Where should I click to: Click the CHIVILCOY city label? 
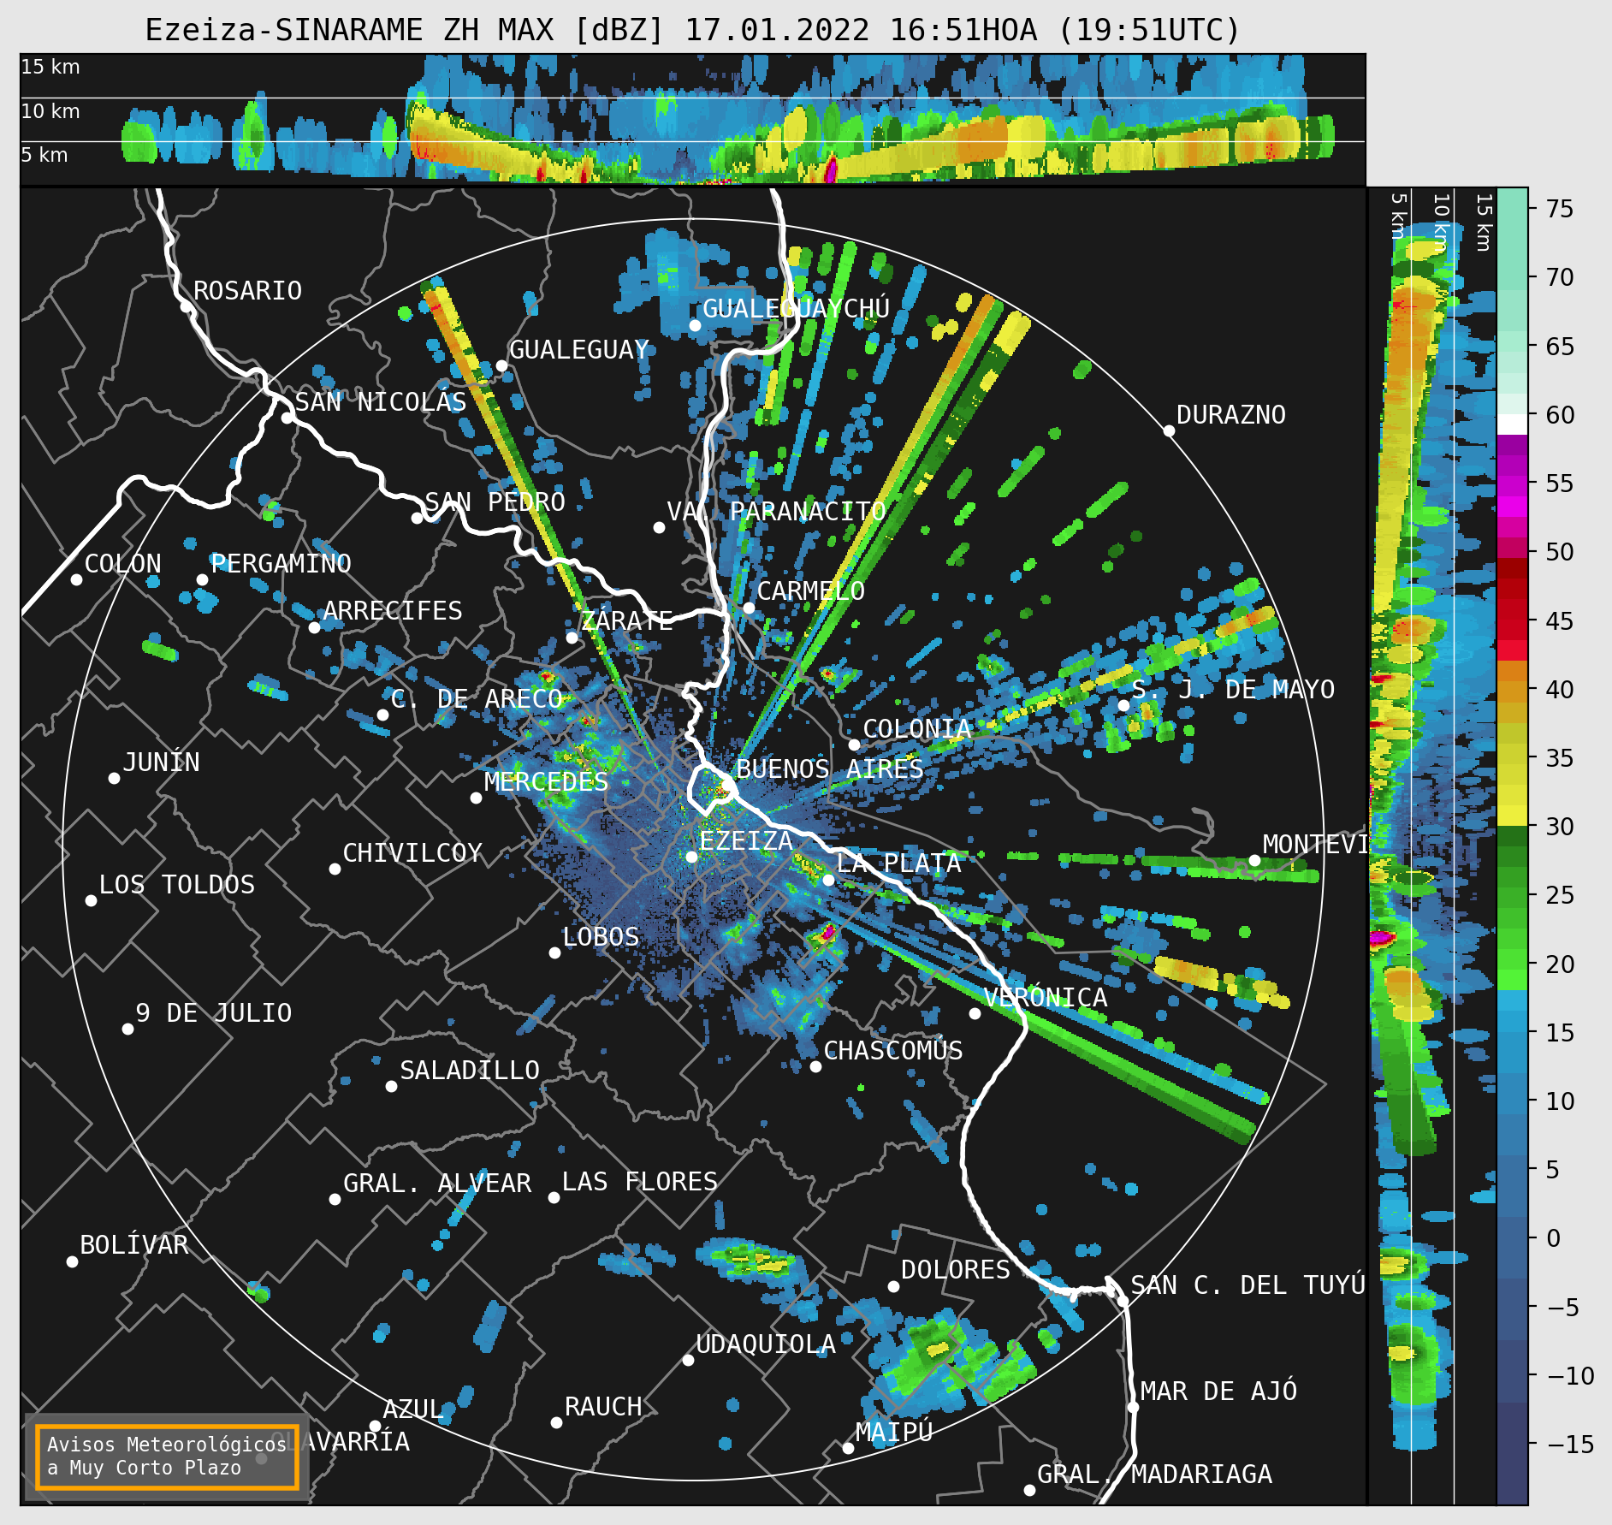(412, 853)
